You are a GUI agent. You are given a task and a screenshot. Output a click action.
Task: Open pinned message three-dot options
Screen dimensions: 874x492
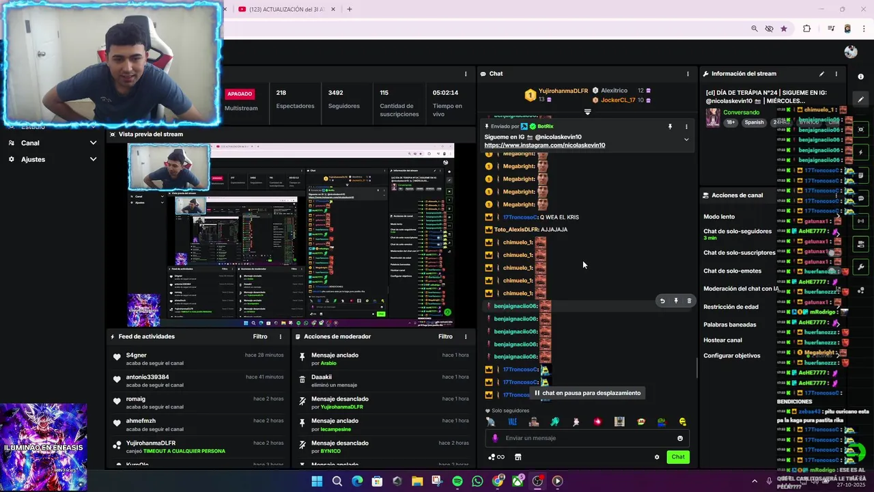[x=686, y=126]
